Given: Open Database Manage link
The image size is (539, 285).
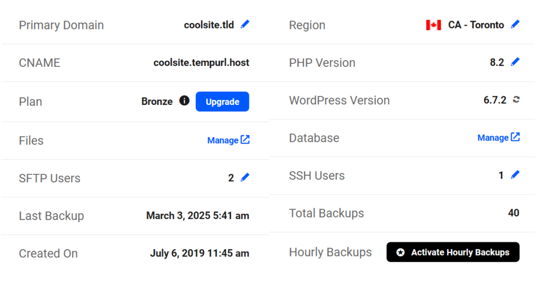Looking at the screenshot, I should pyautogui.click(x=498, y=137).
